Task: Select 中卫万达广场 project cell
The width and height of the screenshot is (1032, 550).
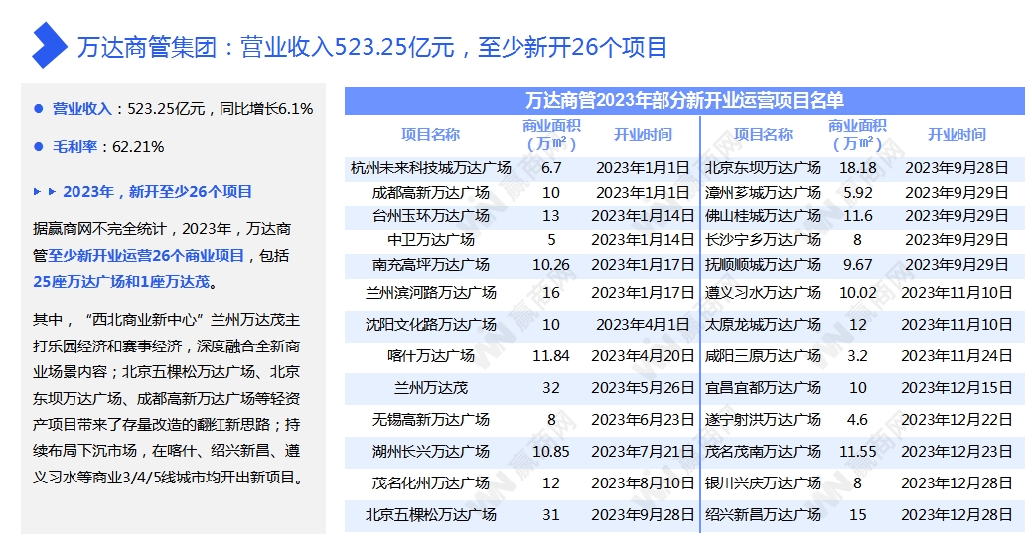Action: 431,240
